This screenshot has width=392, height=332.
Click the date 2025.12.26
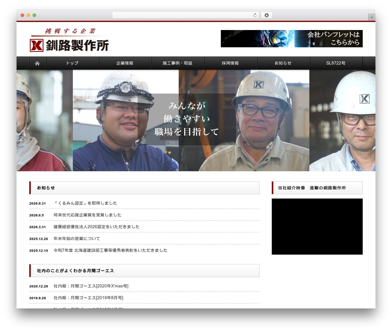[x=39, y=239]
